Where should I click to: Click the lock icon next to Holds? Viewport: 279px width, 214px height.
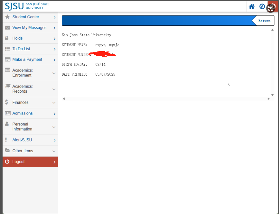pos(7,38)
